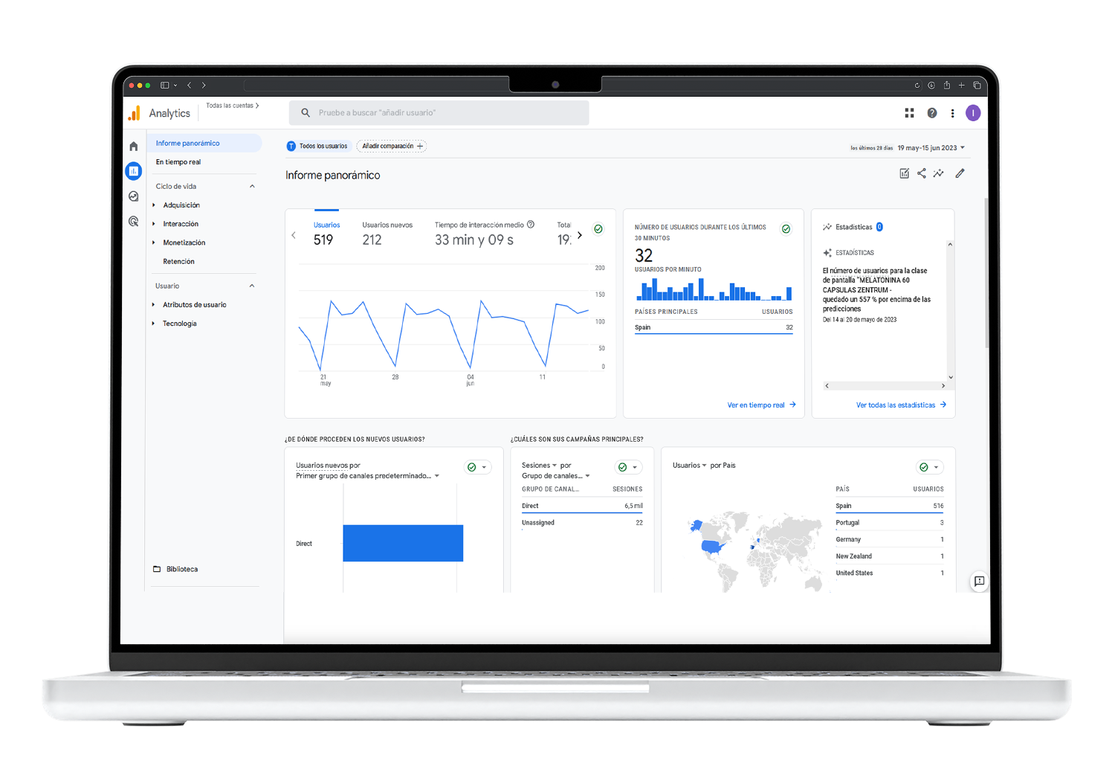Open check dropdown on Usuarios nuevos card
The height and width of the screenshot is (781, 1115).
click(477, 467)
